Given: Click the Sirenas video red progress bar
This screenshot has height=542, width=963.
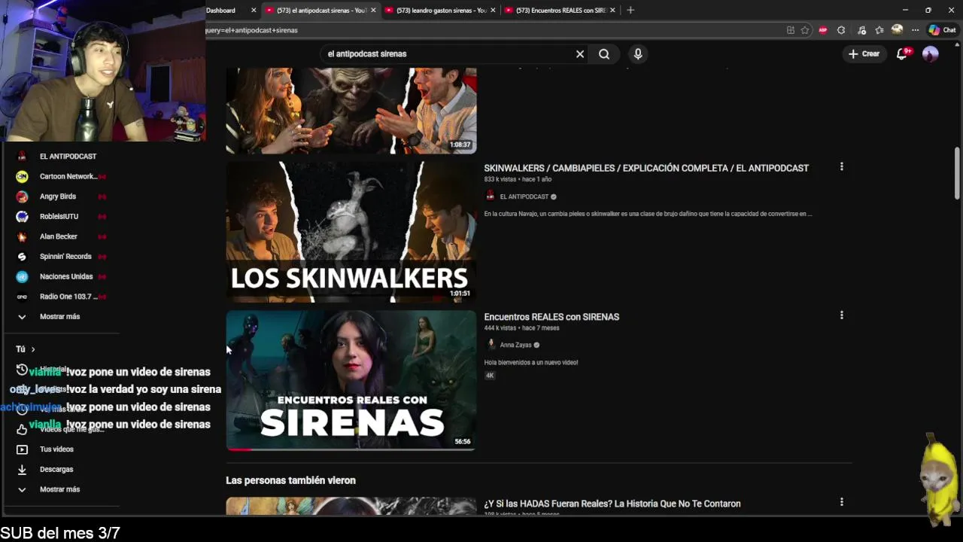Looking at the screenshot, I should tap(239, 449).
